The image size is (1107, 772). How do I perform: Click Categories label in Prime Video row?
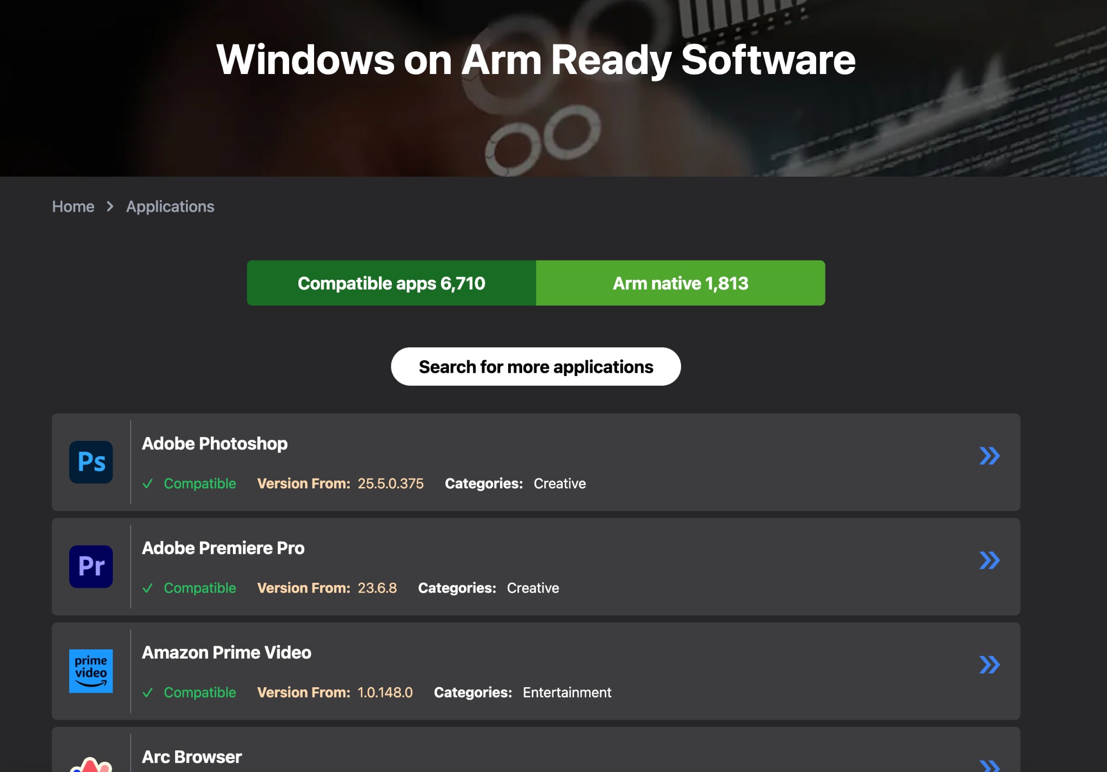pos(473,693)
